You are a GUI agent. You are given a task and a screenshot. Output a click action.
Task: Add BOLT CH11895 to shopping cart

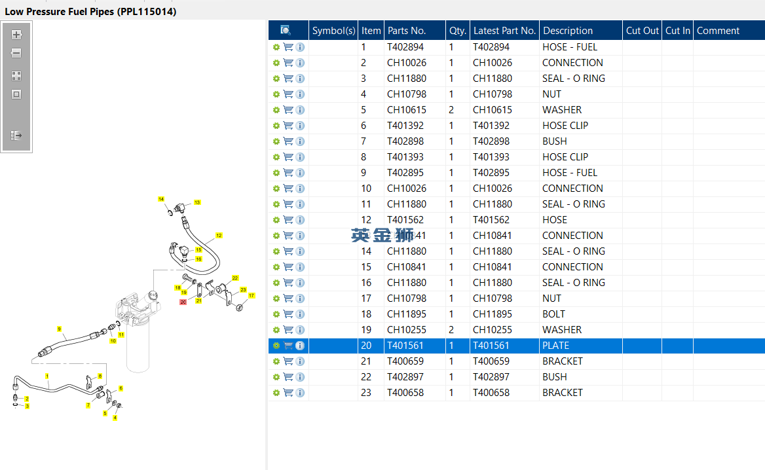click(x=288, y=314)
